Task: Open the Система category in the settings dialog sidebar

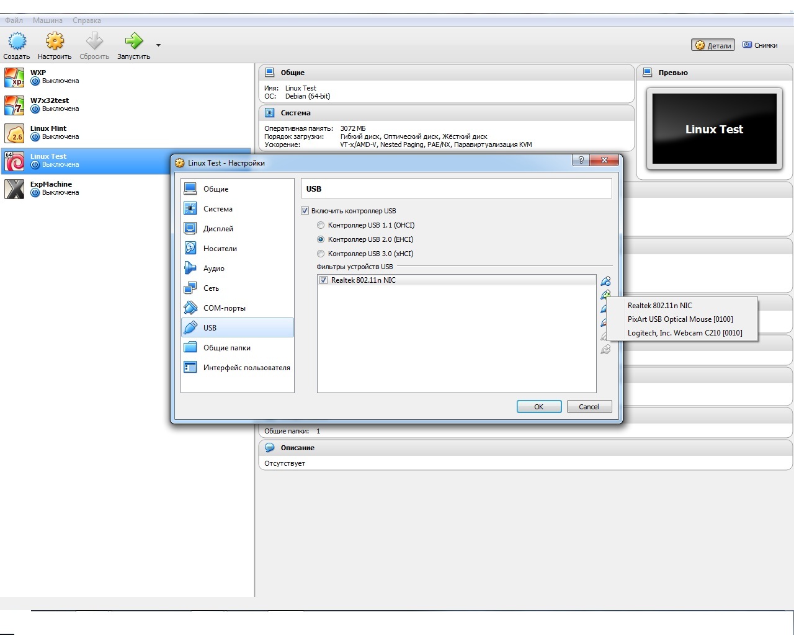Action: point(238,209)
